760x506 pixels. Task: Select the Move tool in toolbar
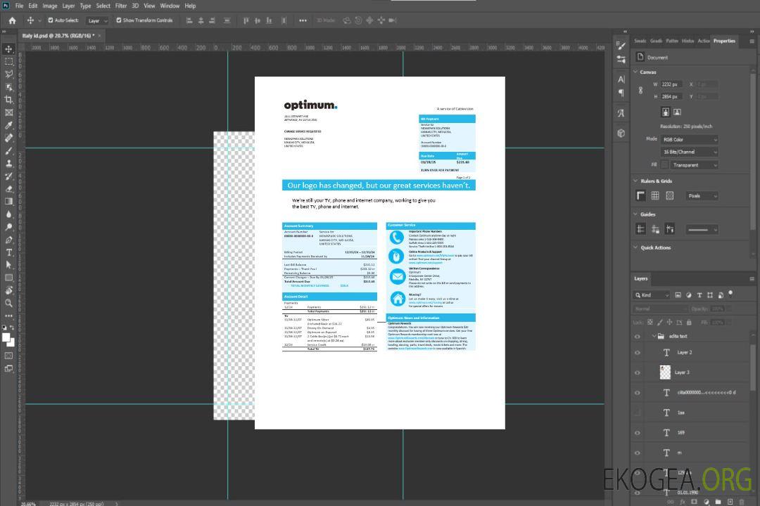pyautogui.click(x=8, y=49)
